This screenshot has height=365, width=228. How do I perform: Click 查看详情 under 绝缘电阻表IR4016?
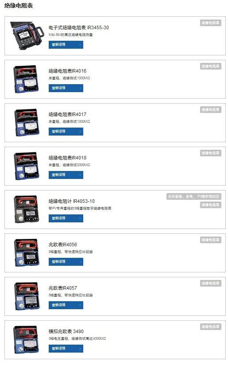66,88
